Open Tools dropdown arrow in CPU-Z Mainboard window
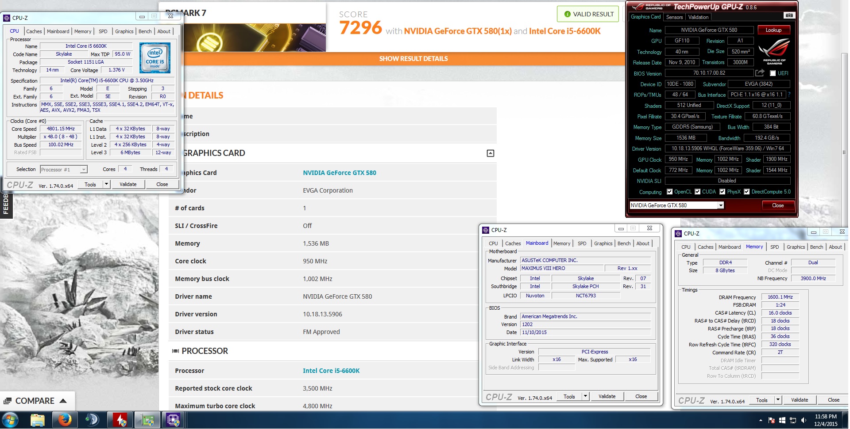 pyautogui.click(x=585, y=396)
